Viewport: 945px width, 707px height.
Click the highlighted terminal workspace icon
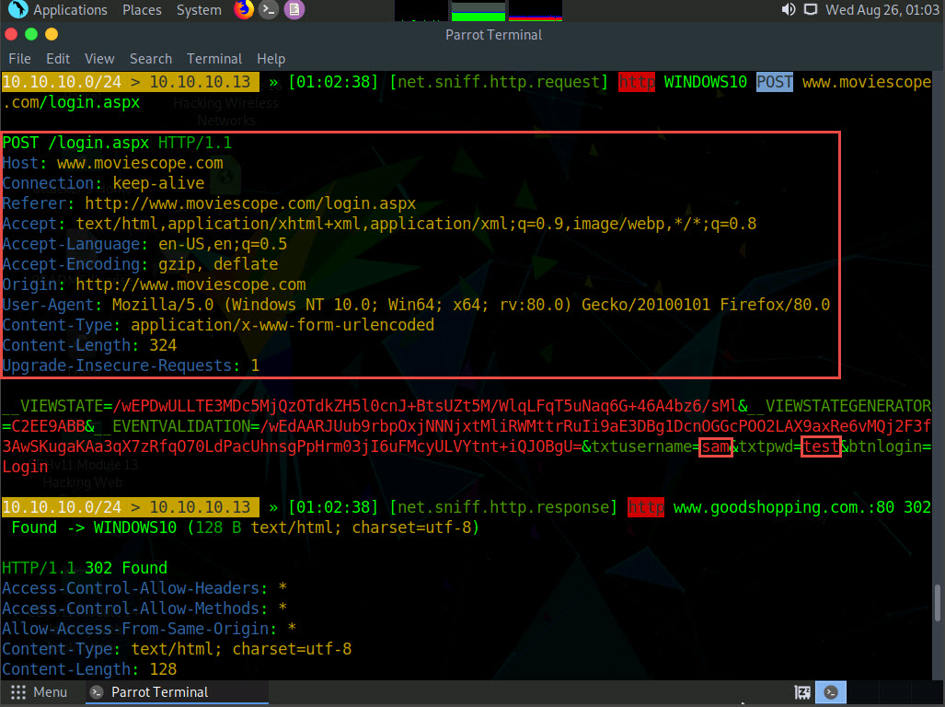click(x=831, y=692)
